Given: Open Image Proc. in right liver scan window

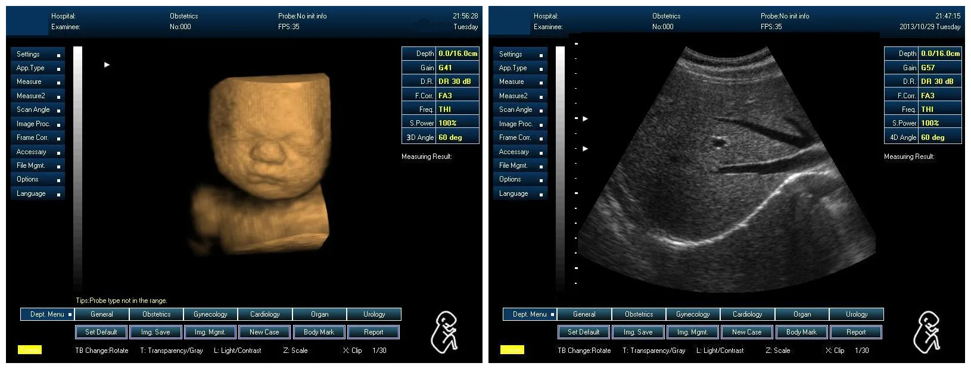Looking at the screenshot, I should pyautogui.click(x=520, y=124).
